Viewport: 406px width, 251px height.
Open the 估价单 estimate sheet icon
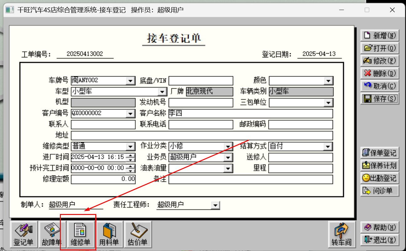[138, 234]
